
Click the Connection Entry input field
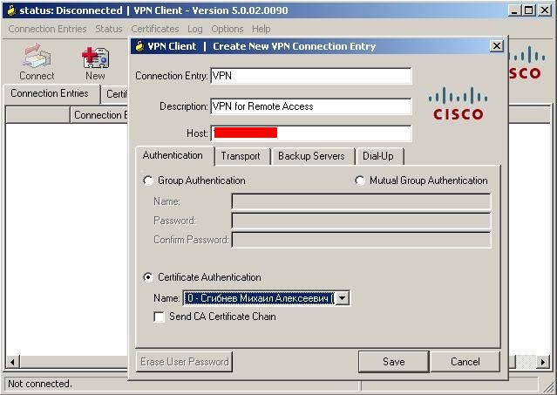[311, 76]
